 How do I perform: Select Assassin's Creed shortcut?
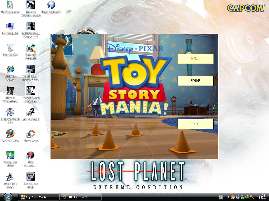10,180
